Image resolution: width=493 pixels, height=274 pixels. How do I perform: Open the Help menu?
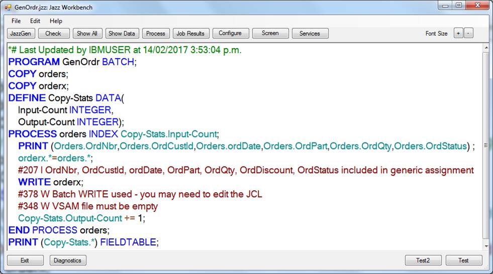56,21
